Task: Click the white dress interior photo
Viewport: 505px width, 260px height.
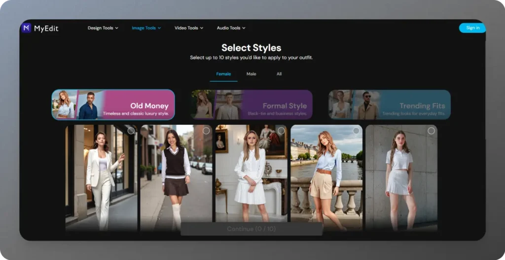Action: [x=251, y=173]
